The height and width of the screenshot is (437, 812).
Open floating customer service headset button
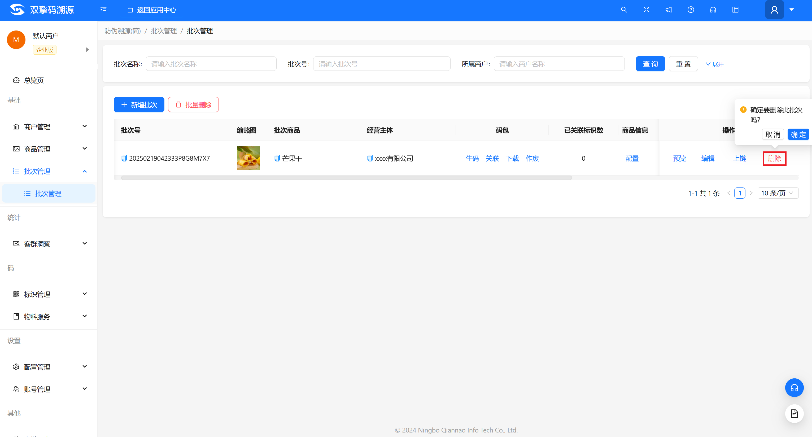tap(794, 387)
